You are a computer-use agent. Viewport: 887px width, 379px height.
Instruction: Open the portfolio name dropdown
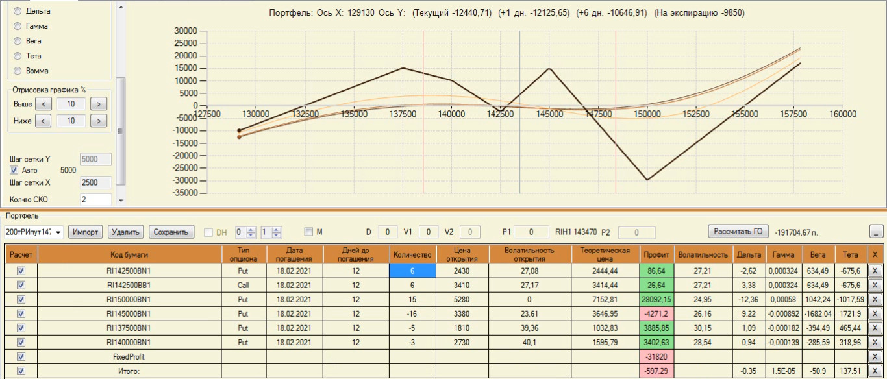(58, 232)
